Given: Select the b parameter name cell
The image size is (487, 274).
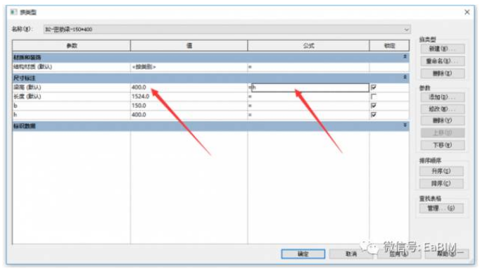Looking at the screenshot, I should pos(72,106).
